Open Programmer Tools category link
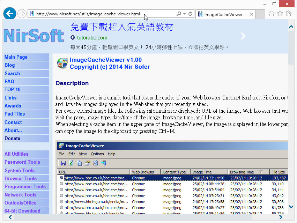Image resolution: width=297 pixels, height=223 pixels. pyautogui.click(x=26, y=187)
